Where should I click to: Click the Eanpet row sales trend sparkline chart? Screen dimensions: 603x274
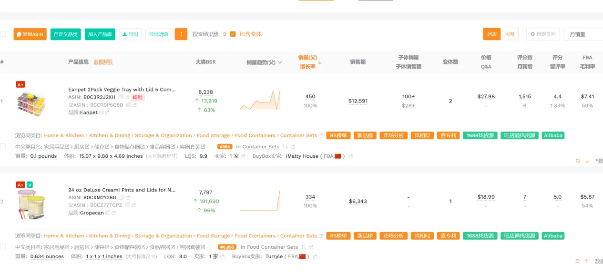pyautogui.click(x=260, y=100)
